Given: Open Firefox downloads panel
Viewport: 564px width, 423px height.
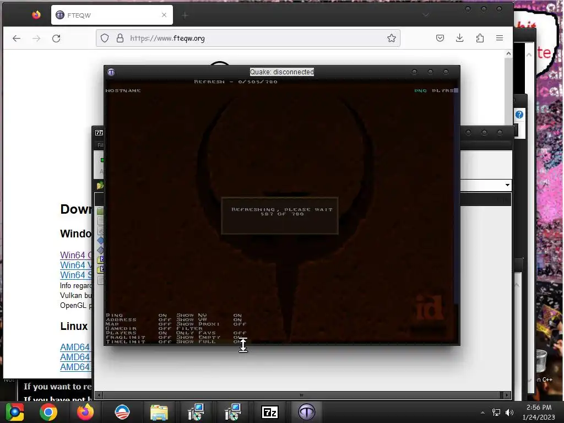Looking at the screenshot, I should (460, 38).
